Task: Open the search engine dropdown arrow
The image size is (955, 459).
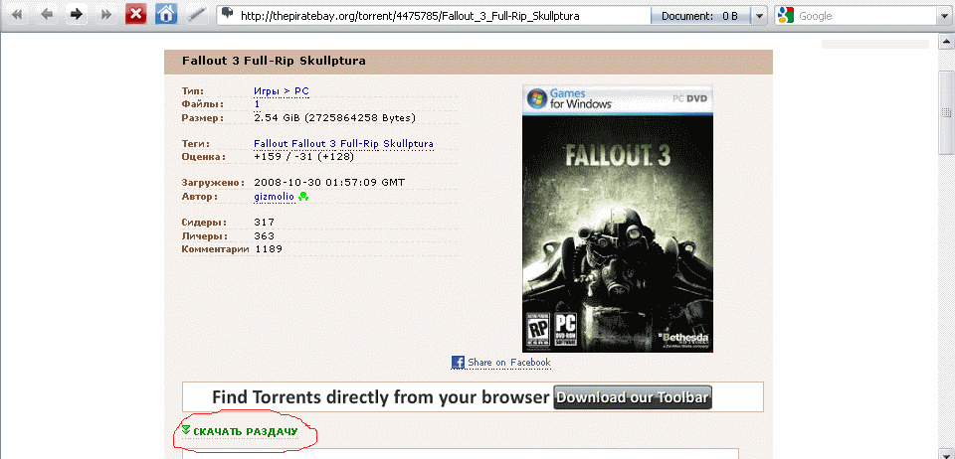Action: 945,17
